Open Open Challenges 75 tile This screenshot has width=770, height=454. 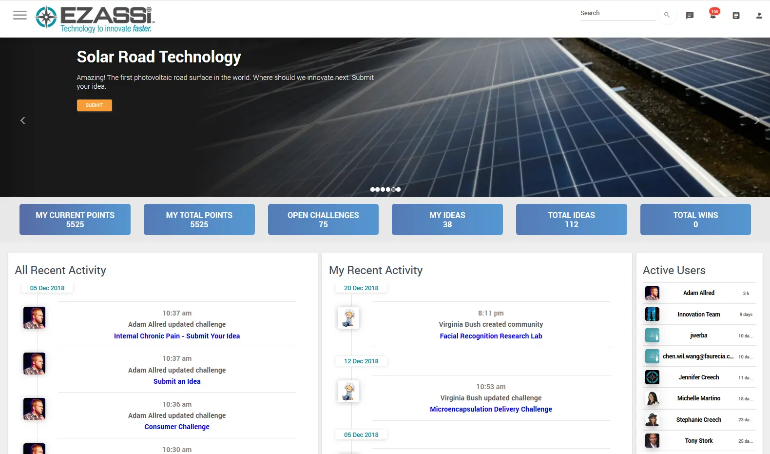[x=323, y=219]
